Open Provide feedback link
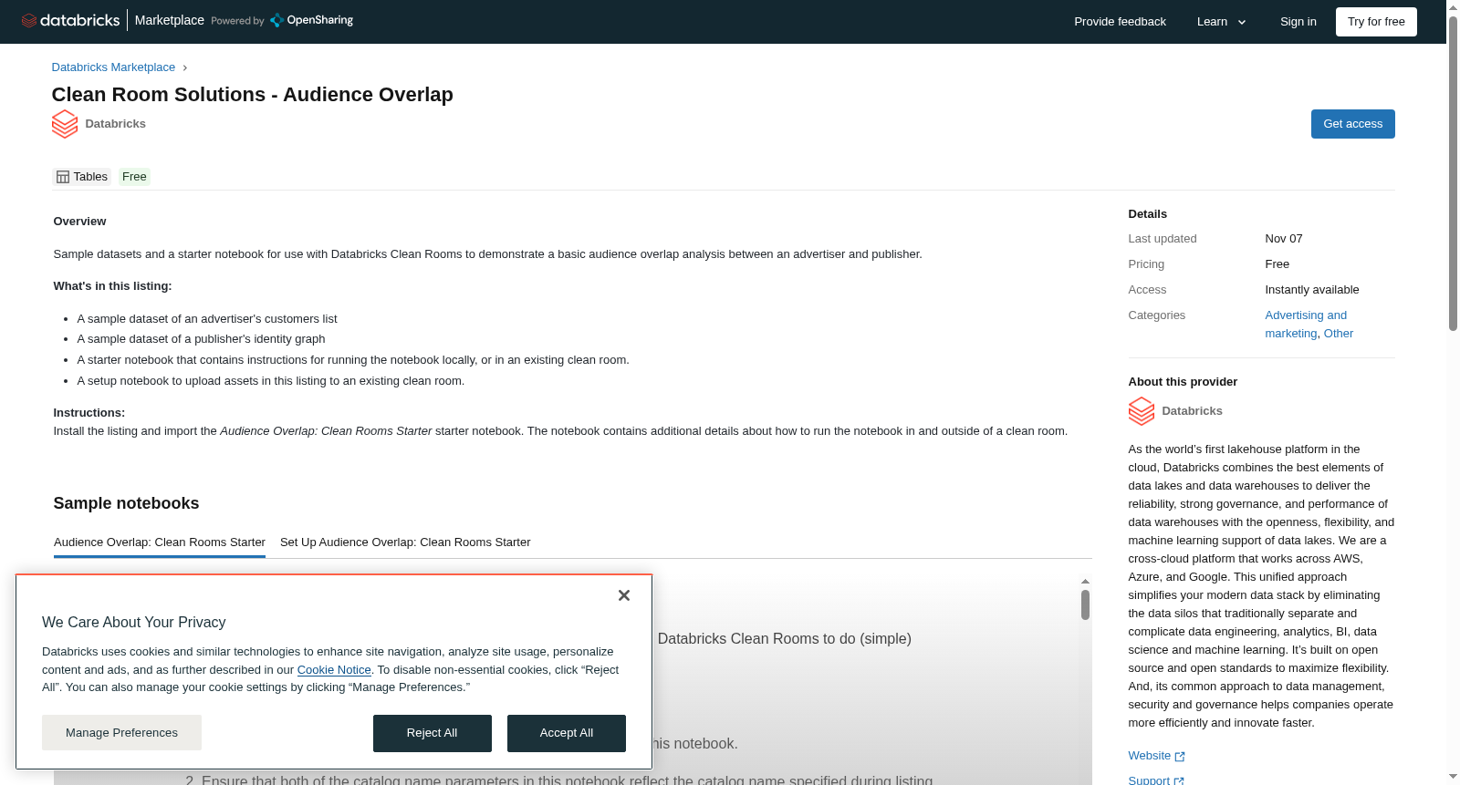 [x=1120, y=22]
